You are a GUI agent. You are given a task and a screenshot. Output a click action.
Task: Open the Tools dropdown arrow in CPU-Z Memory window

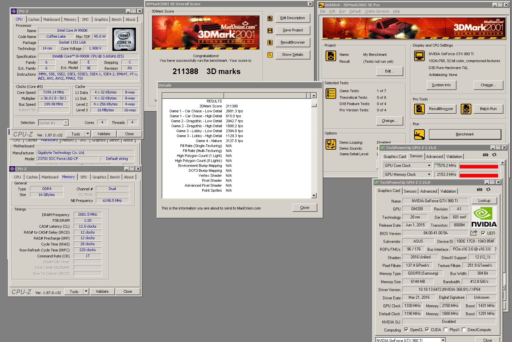tap(86, 291)
